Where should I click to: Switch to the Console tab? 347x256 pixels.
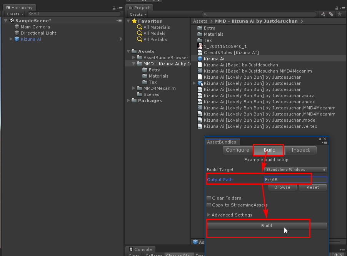click(140, 249)
